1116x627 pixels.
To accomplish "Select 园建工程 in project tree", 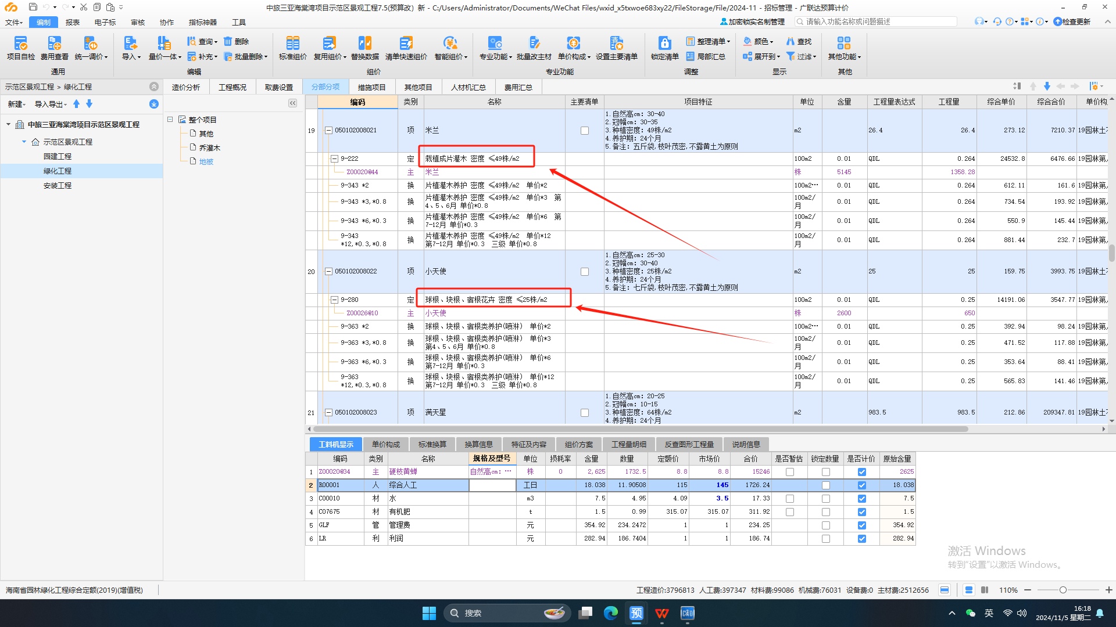I will [x=58, y=157].
